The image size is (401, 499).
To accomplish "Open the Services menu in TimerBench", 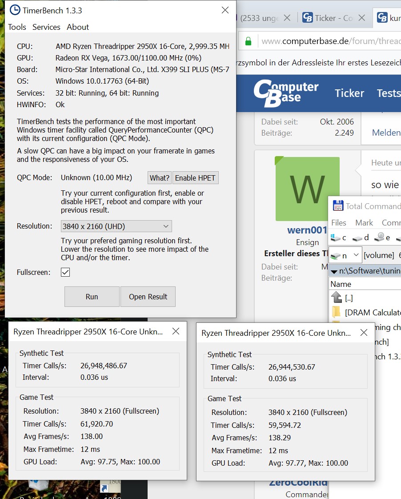I will tap(46, 27).
